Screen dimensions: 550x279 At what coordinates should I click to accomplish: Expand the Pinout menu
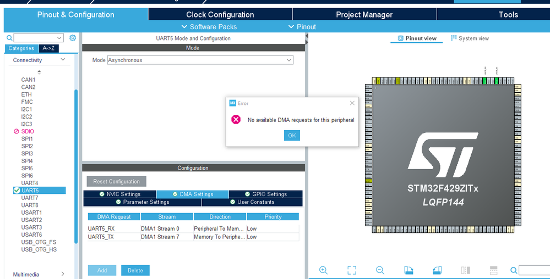click(x=302, y=26)
